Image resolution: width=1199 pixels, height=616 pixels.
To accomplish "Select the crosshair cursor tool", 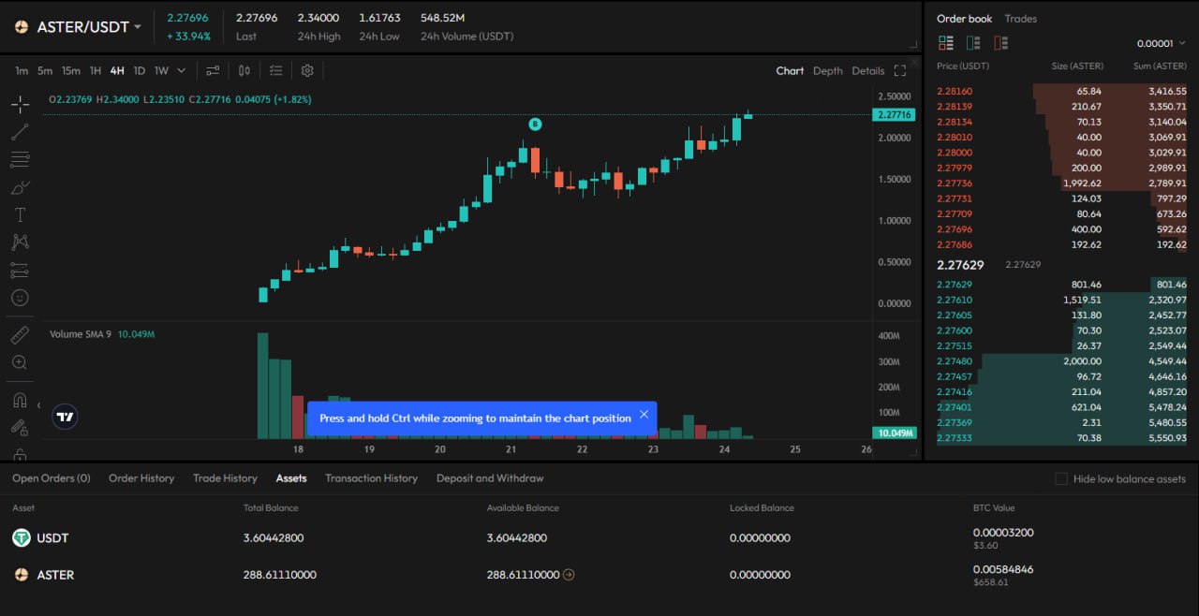I will (x=20, y=104).
